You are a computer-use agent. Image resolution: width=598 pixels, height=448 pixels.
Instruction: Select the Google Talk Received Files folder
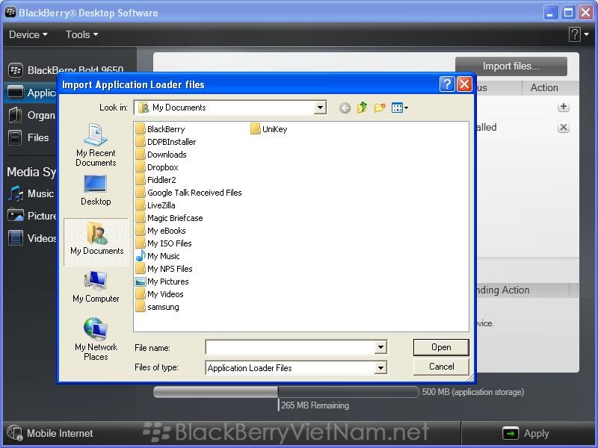tap(189, 193)
